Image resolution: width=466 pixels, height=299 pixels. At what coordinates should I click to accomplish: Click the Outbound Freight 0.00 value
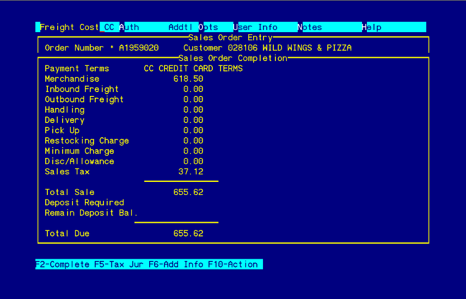click(x=193, y=99)
